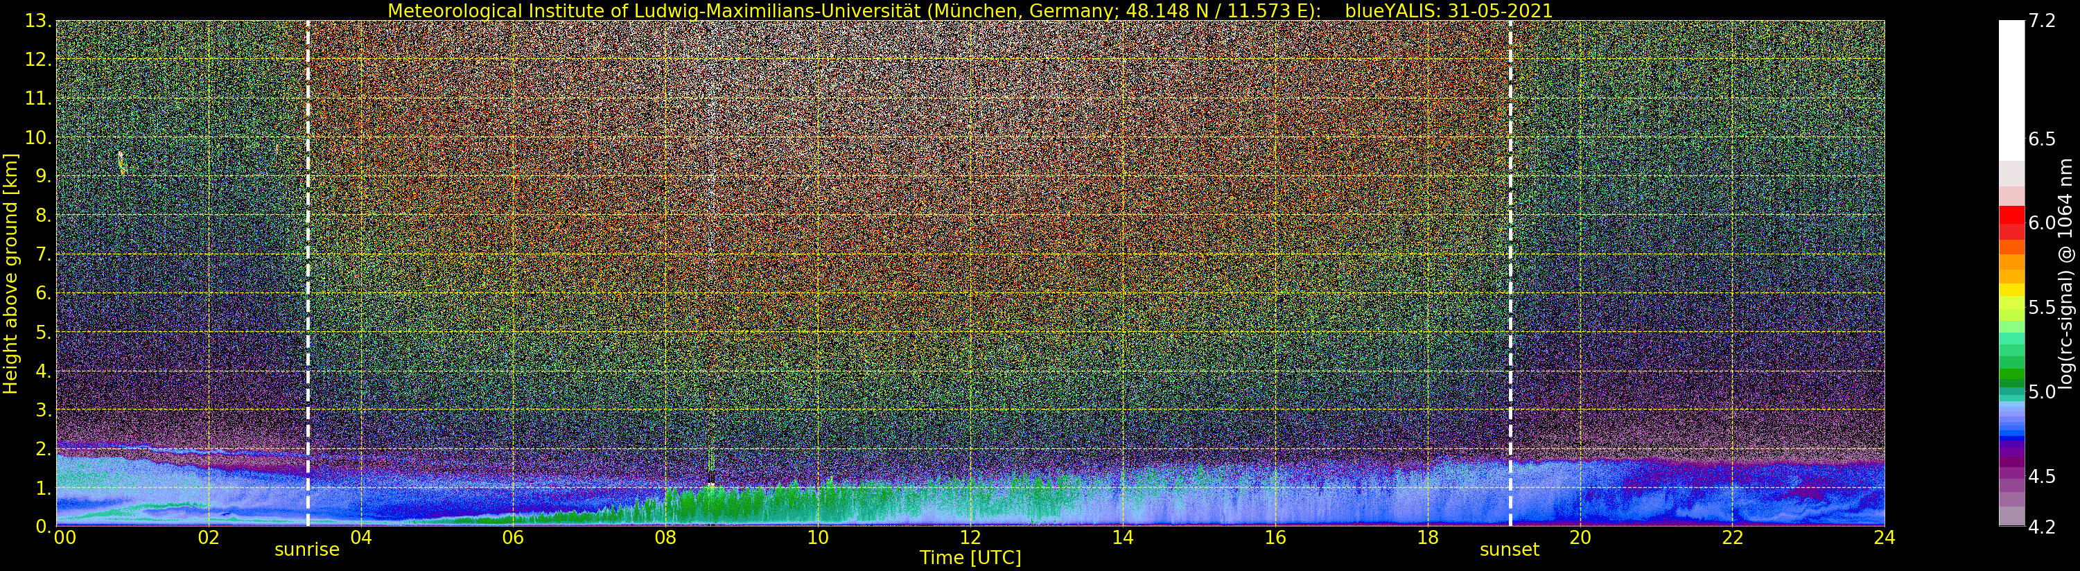Click time-axis tick label 08

[665, 537]
